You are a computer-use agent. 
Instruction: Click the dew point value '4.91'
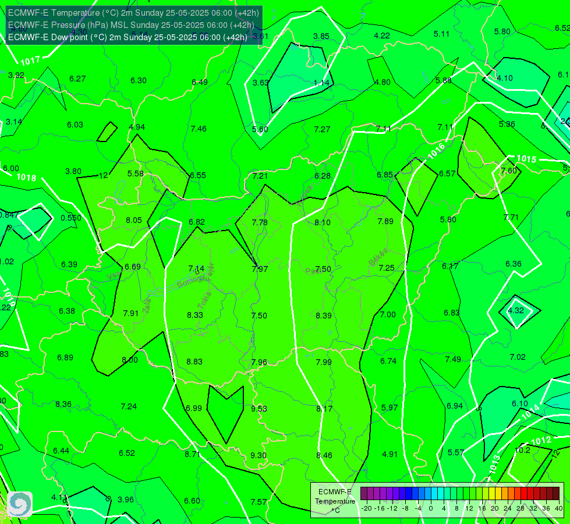pyautogui.click(x=389, y=454)
